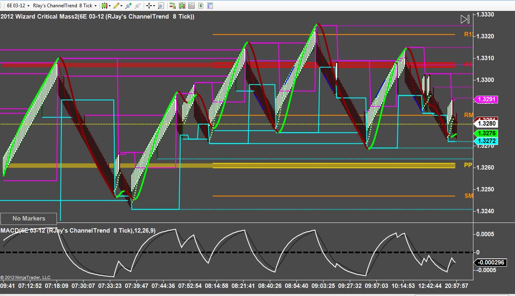This screenshot has width=515, height=296.
Task: Click the magnifying glass zoom frame icon
Action: (161, 6)
